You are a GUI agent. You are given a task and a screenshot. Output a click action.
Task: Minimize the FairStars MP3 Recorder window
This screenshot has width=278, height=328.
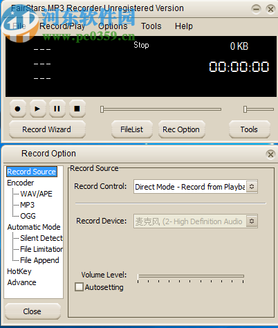(x=256, y=9)
